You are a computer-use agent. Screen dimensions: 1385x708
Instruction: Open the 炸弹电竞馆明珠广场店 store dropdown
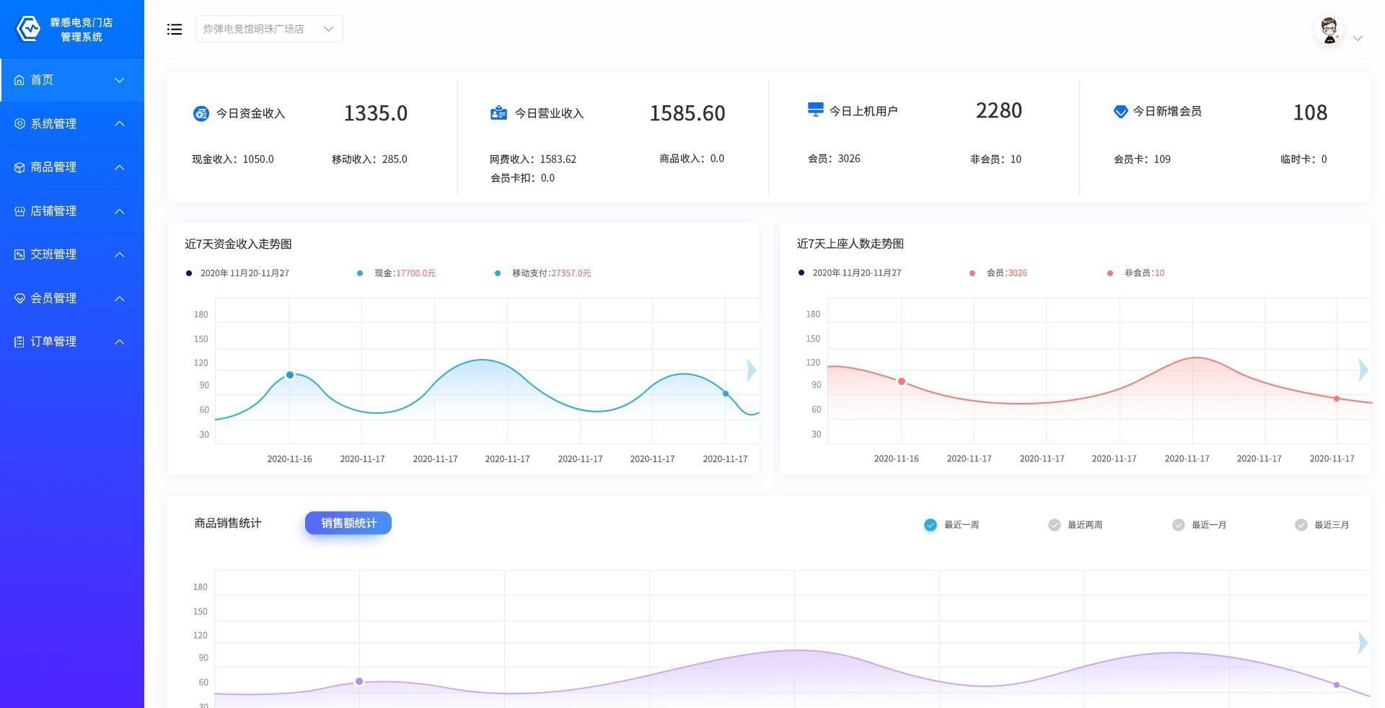click(269, 30)
